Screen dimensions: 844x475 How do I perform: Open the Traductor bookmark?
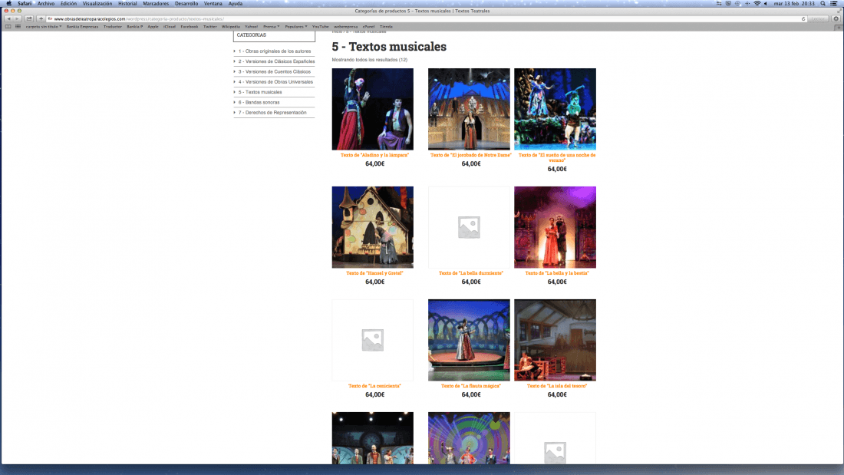point(113,26)
